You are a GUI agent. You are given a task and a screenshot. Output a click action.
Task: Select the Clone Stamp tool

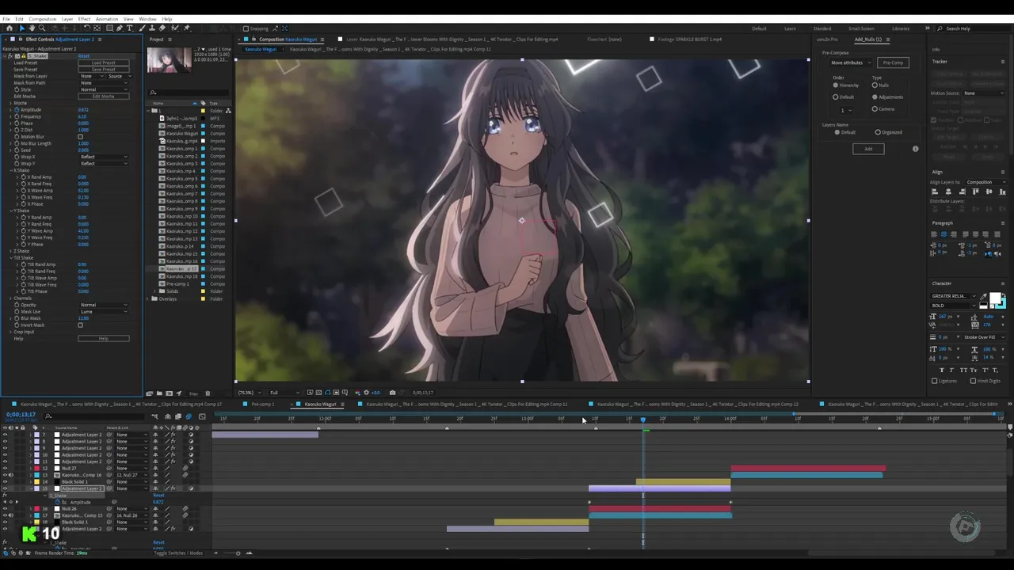click(x=152, y=28)
